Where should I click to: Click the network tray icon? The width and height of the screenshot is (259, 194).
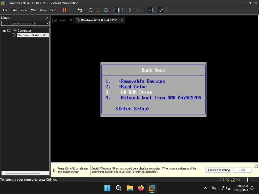(222, 188)
